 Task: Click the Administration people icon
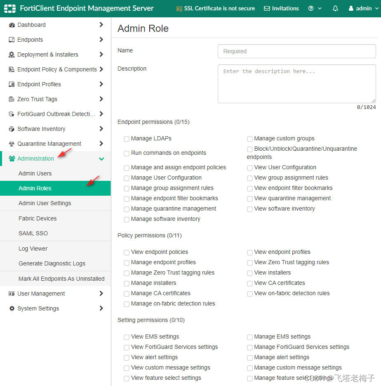pyautogui.click(x=12, y=159)
